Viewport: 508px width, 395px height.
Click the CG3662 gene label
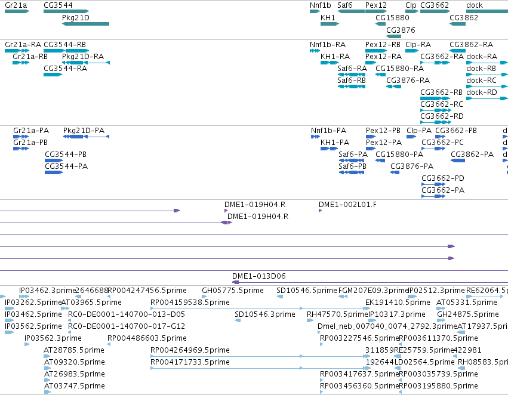click(x=435, y=5)
